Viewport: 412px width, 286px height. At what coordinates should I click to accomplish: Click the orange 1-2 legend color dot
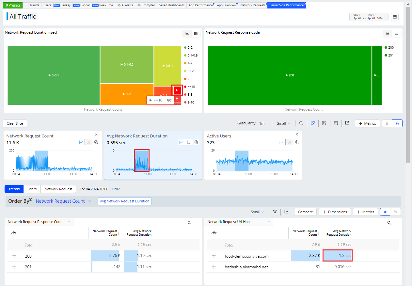(185, 63)
